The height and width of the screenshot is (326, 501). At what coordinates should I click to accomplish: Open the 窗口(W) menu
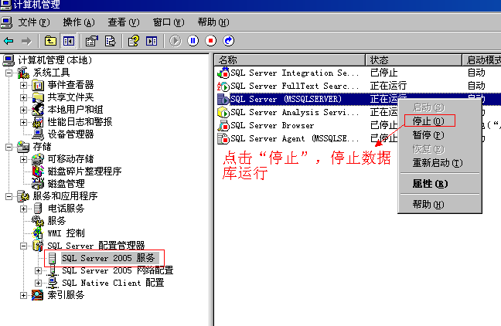169,22
